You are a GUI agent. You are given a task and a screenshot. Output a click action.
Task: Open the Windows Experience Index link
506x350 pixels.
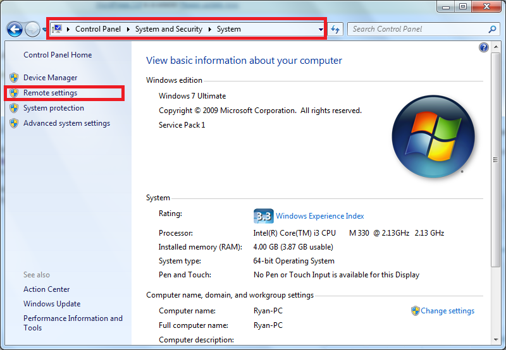319,216
